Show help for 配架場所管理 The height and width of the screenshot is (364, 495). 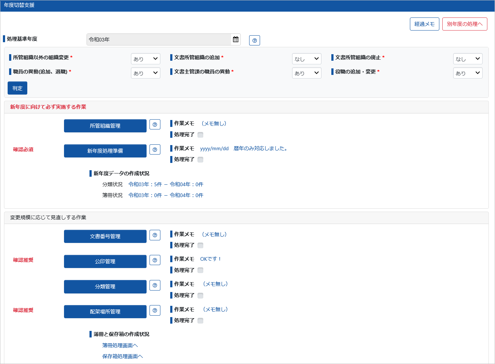click(155, 311)
